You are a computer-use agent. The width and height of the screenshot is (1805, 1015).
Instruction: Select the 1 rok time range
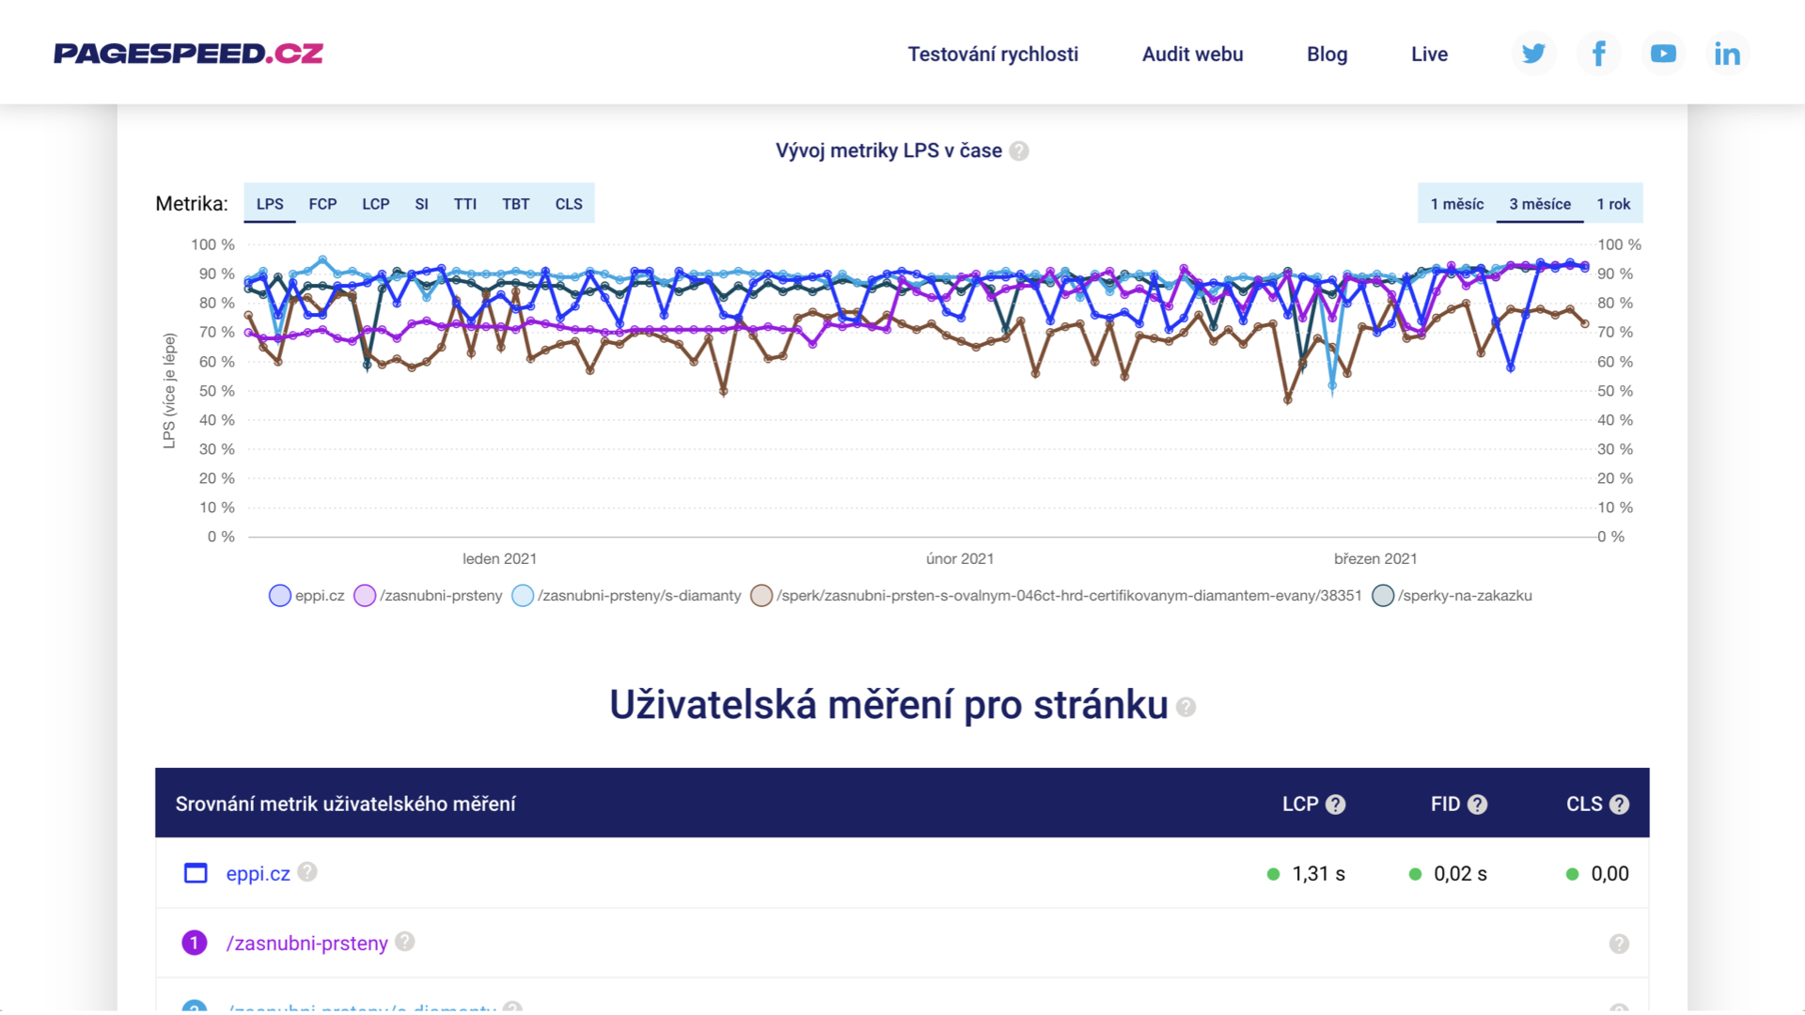1613,204
